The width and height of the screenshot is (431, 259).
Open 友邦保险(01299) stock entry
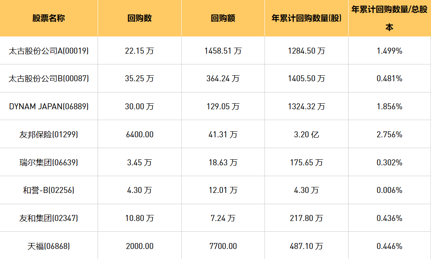tap(48, 135)
